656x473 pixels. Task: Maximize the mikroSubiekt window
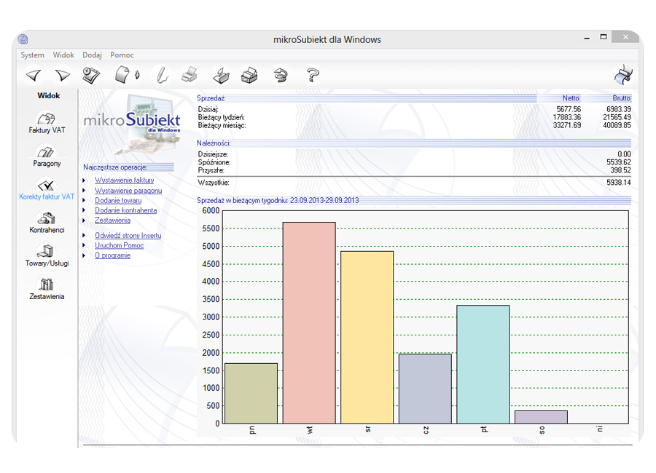tap(604, 37)
